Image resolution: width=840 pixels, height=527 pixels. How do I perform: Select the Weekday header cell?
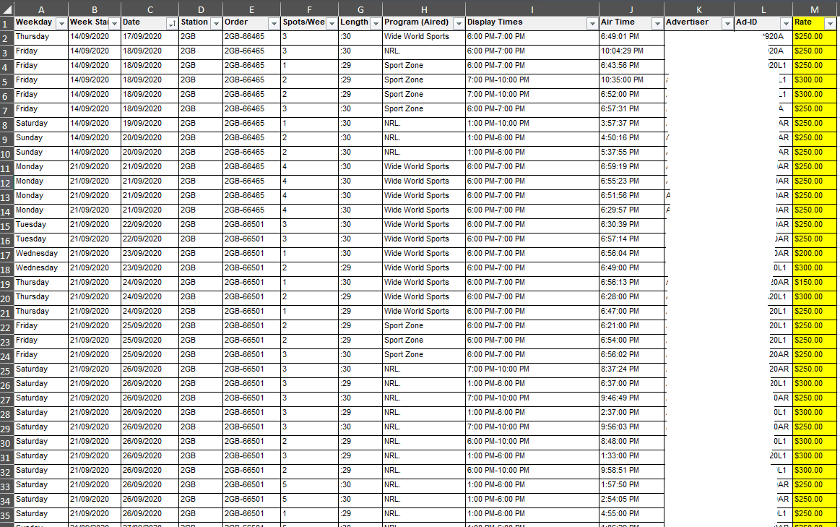(41, 22)
